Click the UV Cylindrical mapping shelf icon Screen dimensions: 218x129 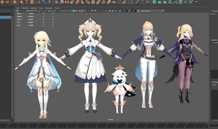tap(159, 2)
